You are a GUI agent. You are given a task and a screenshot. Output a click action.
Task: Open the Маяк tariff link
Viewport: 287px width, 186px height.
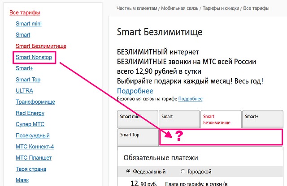(22, 180)
